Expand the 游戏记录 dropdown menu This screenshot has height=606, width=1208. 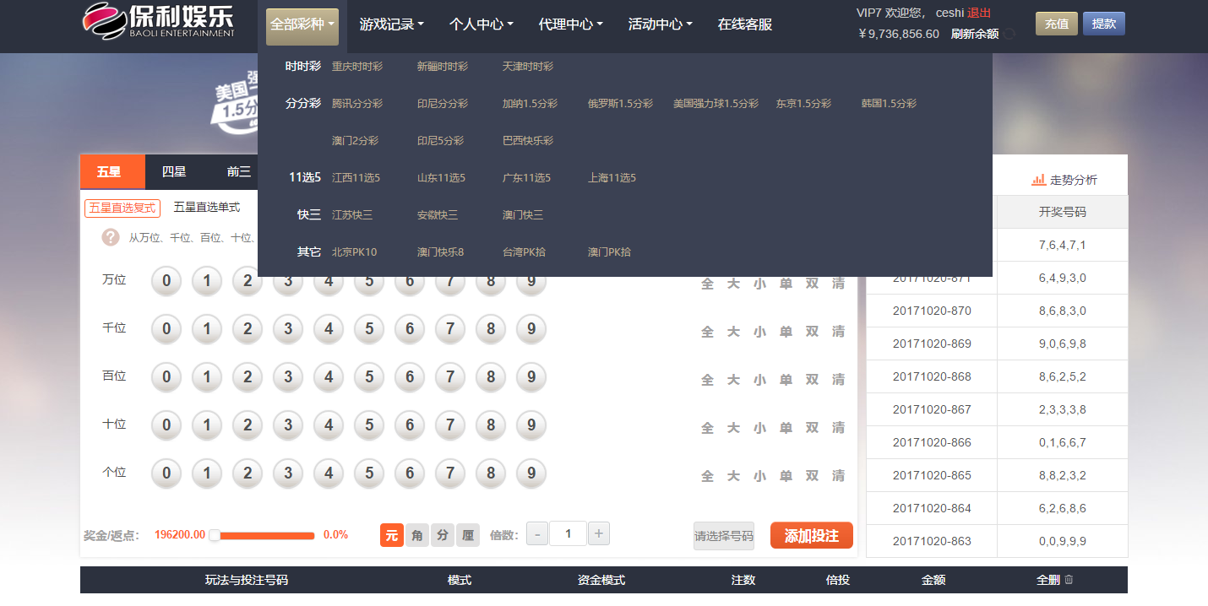tap(391, 24)
